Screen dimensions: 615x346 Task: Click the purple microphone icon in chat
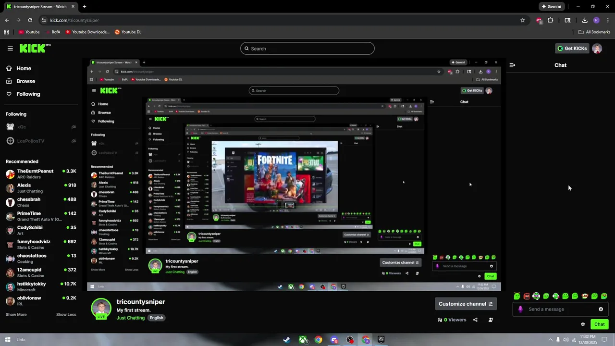tap(520, 309)
